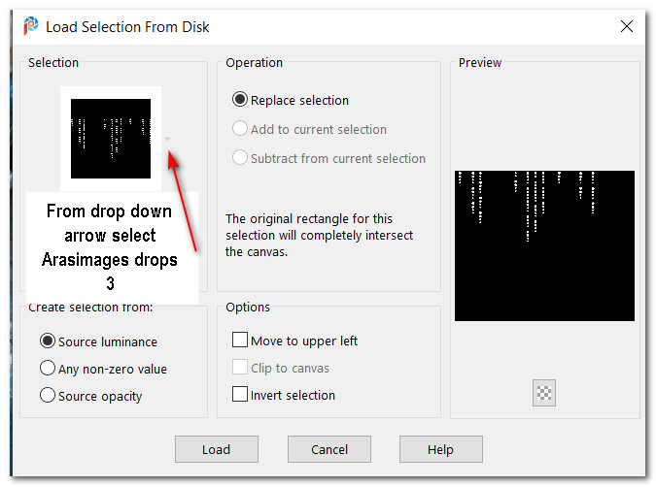Click the selection thumbnail image

tap(111, 138)
